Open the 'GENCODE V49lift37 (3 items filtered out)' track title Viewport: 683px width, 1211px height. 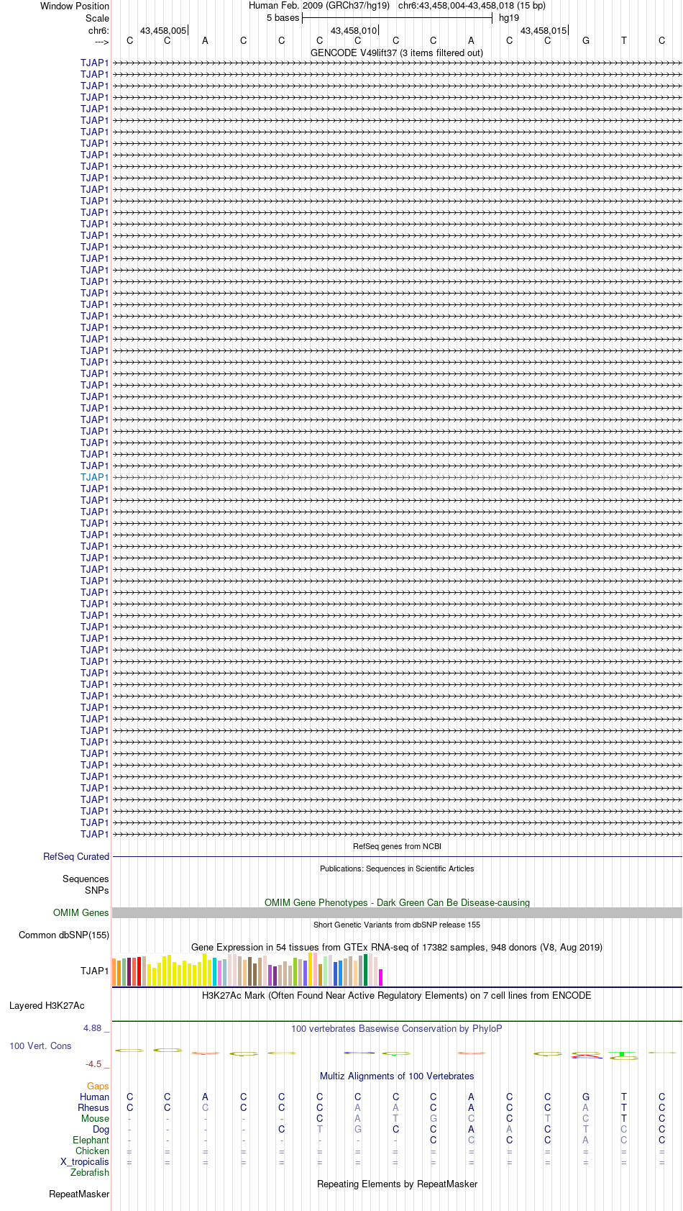397,53
